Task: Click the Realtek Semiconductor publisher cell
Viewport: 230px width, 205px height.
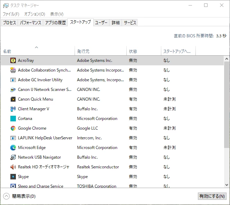Action: coord(98,167)
